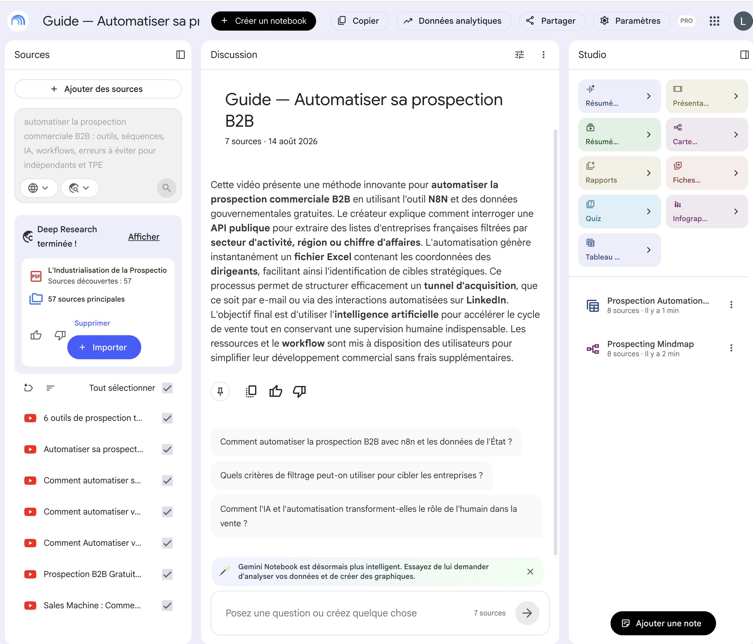Toggle the Tout sélectionner checkbox
Image resolution: width=753 pixels, height=644 pixels.
pyautogui.click(x=167, y=388)
